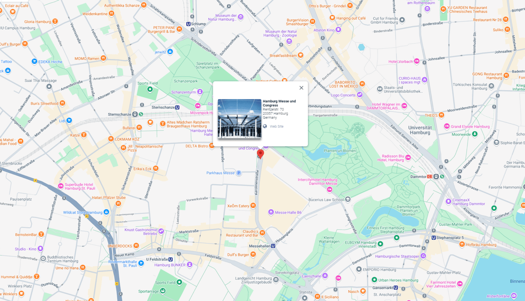Image resolution: width=525 pixels, height=301 pixels.
Task: Click the Urban Heroes Hamburg green icon
Action: point(374,280)
